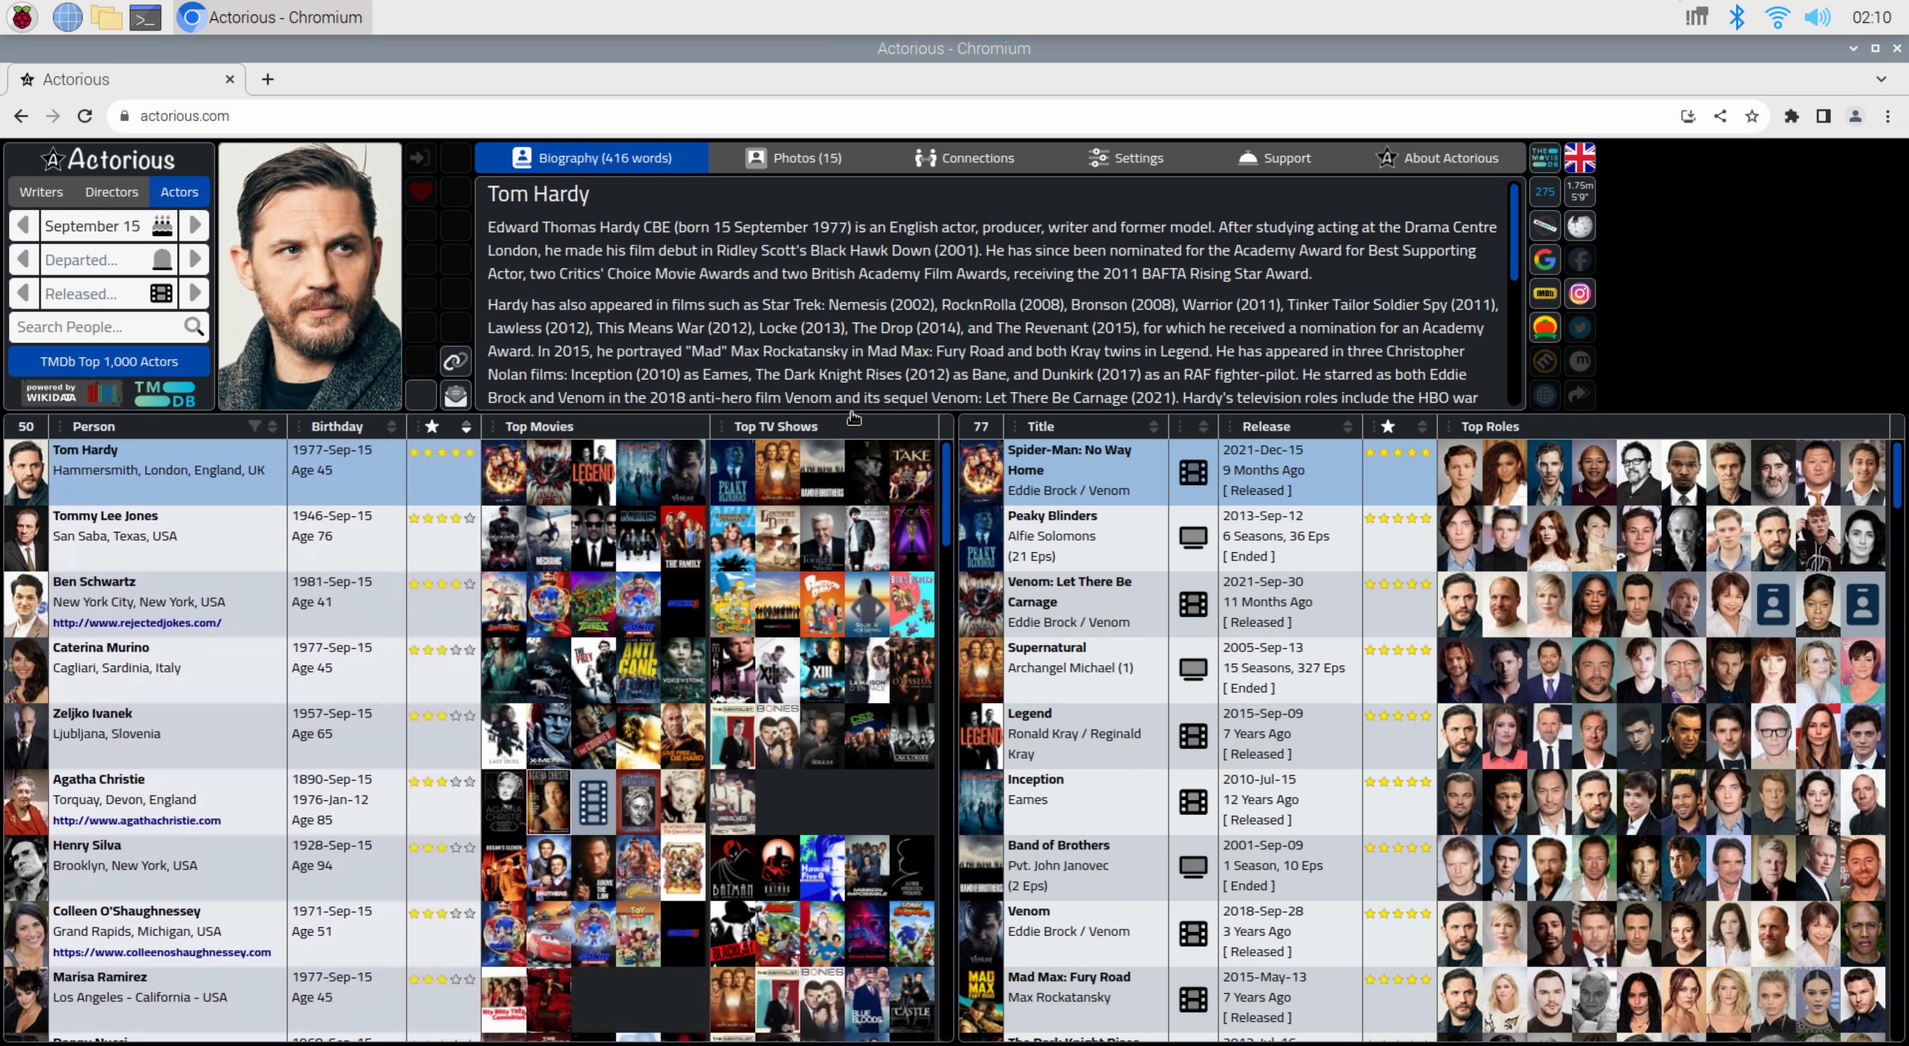Click the sign-in arrow icon
This screenshot has width=1909, height=1046.
(x=421, y=158)
